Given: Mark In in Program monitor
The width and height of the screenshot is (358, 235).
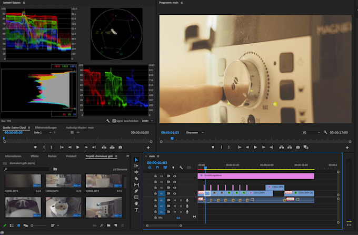Looking at the screenshot, I should pyautogui.click(x=221, y=148).
